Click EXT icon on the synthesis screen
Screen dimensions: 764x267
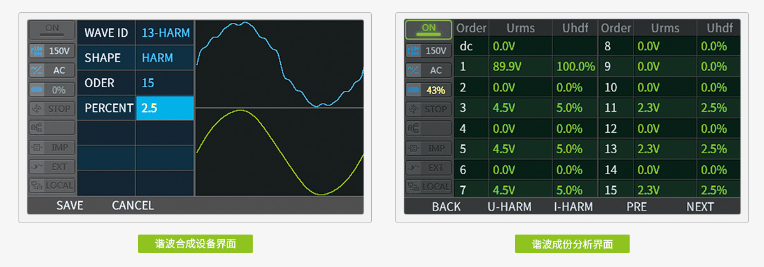(x=52, y=167)
